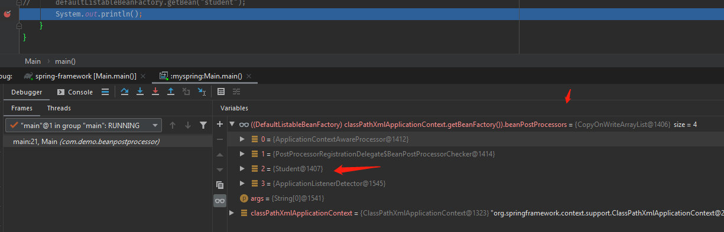Click the Drop Frame icon
This screenshot has width=724, height=232.
click(186, 92)
